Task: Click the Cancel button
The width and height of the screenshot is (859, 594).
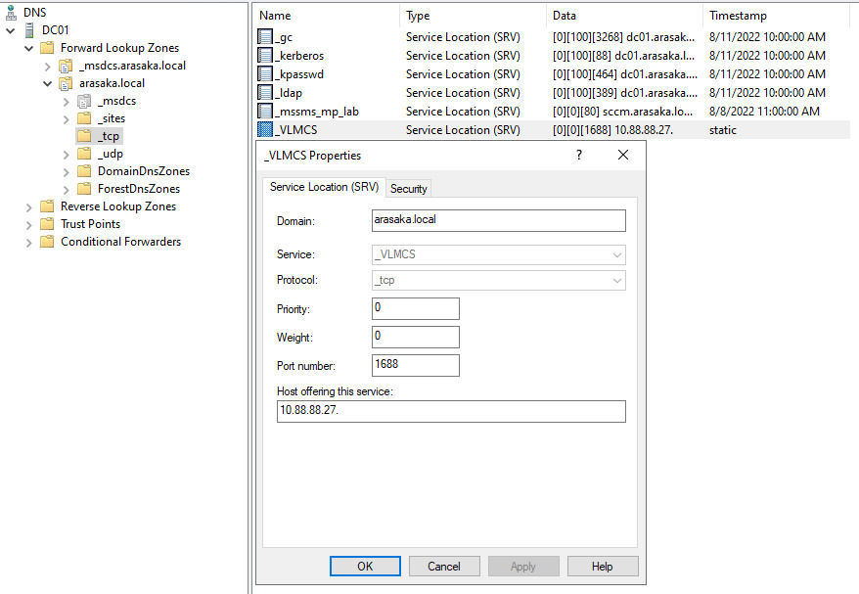Action: [x=444, y=566]
